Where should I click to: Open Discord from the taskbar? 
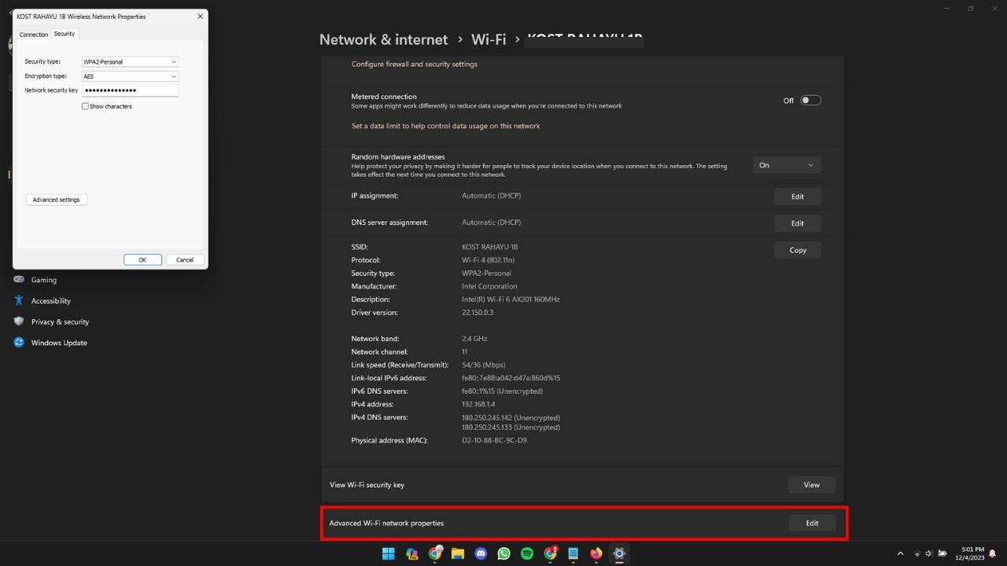(x=481, y=553)
